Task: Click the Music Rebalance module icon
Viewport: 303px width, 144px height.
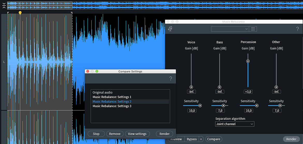Action: tap(170, 29)
